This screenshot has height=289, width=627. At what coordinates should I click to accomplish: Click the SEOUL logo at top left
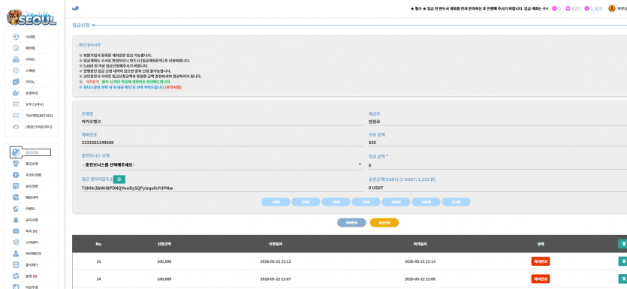pyautogui.click(x=32, y=17)
